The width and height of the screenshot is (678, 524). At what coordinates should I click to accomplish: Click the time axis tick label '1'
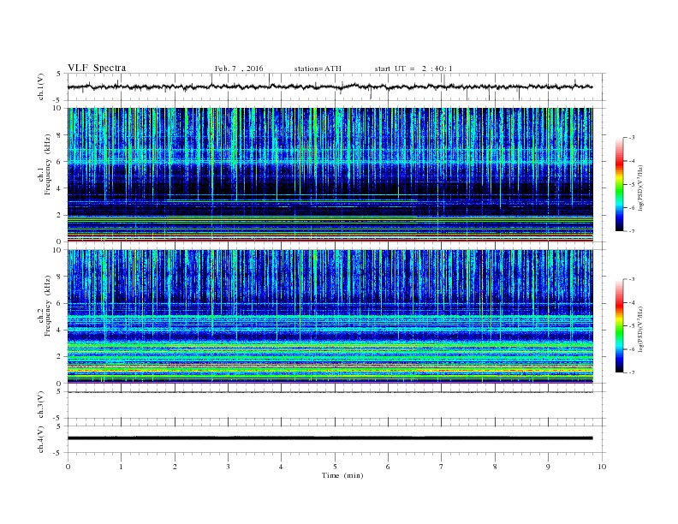coord(121,467)
